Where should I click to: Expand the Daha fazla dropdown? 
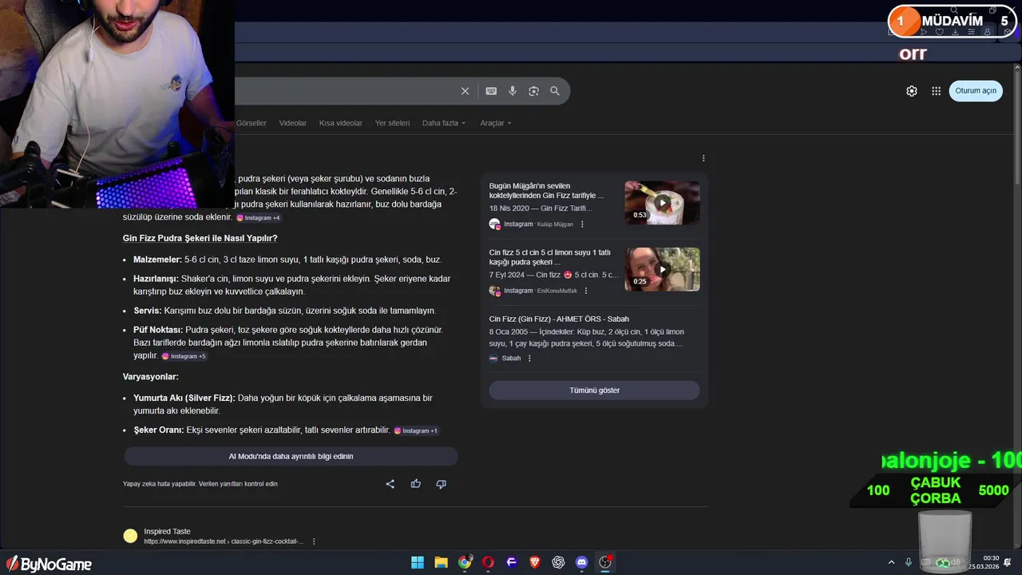pyautogui.click(x=444, y=123)
